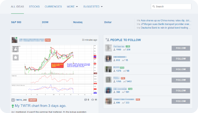198x113 pixels.
Task: Click the author's PRO badge
Action: (x=48, y=40)
